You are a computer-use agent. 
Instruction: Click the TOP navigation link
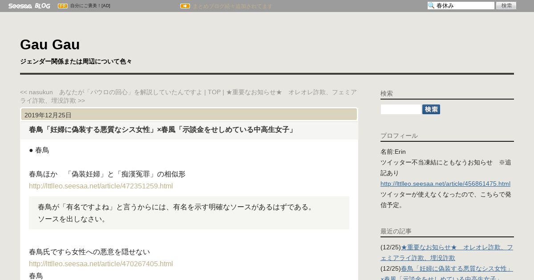click(214, 92)
